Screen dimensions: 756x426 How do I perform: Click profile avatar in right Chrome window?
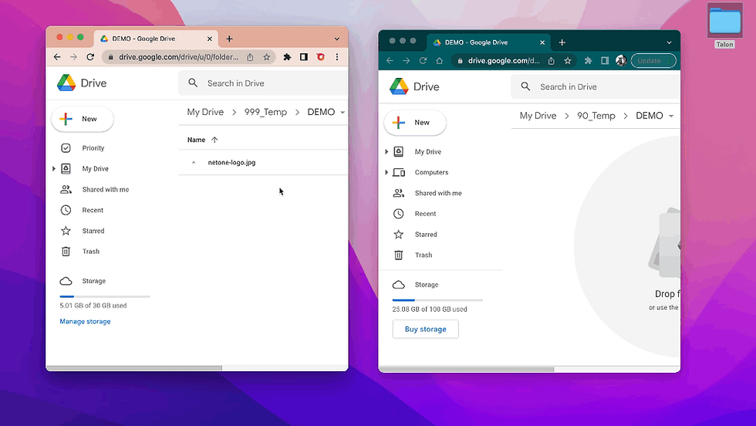621,61
